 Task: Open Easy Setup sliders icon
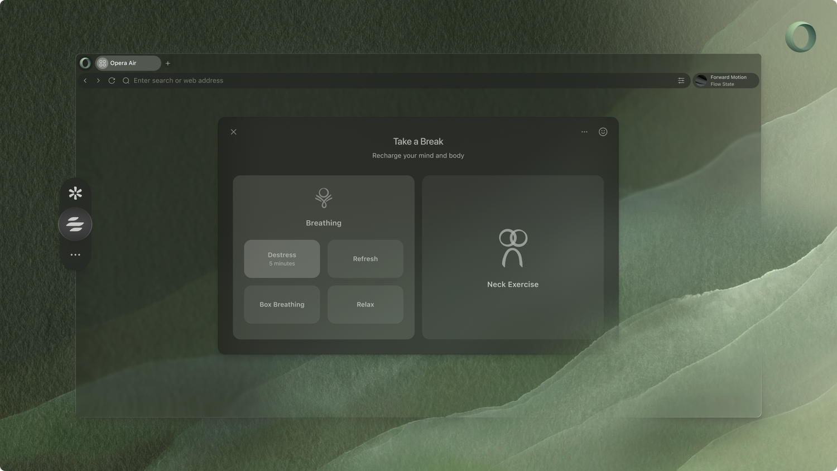pos(681,80)
